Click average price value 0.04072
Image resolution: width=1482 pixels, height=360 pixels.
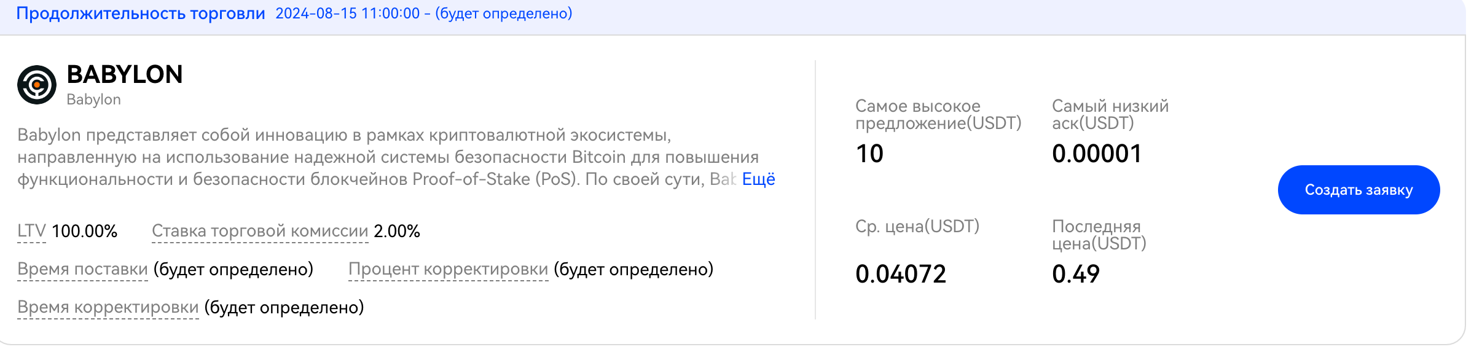[901, 274]
